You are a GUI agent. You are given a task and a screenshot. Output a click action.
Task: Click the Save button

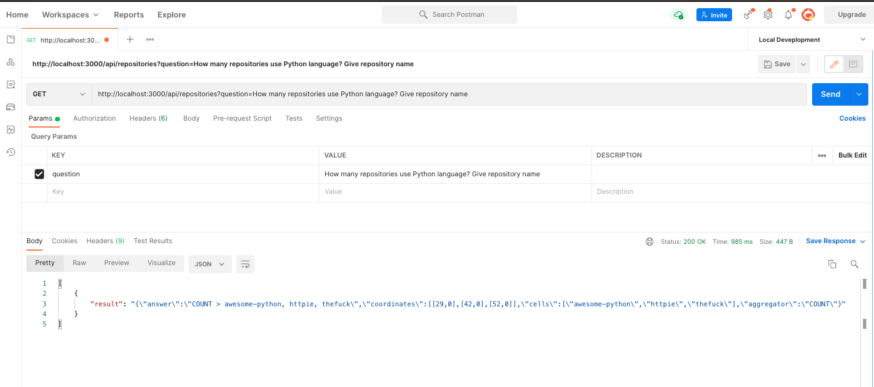(777, 64)
